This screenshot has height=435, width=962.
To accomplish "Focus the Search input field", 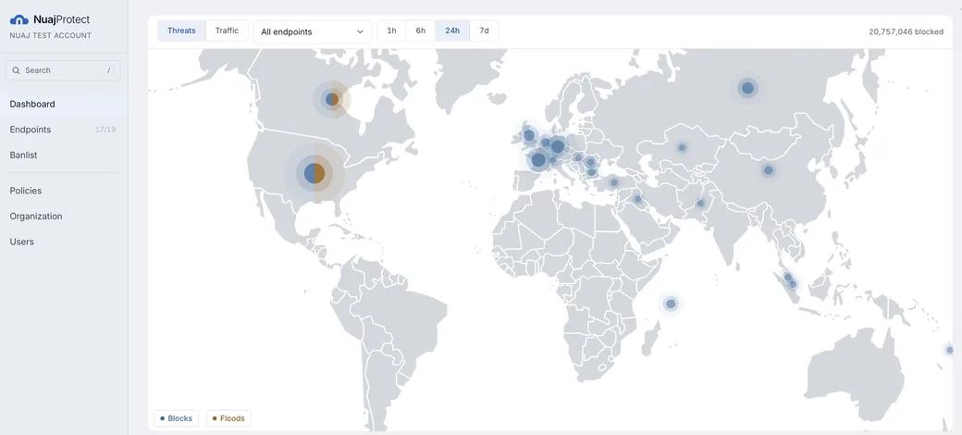I will 63,70.
